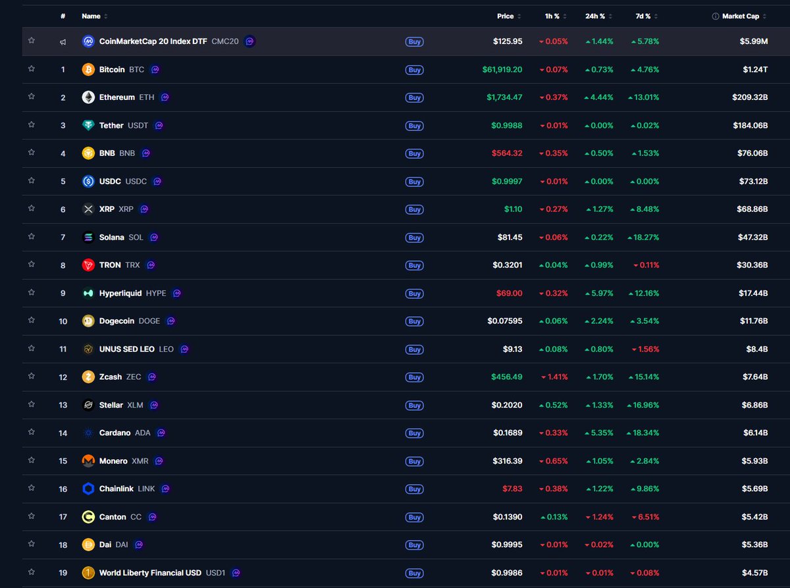Open the purple chart badge beside ETH

[x=165, y=97]
